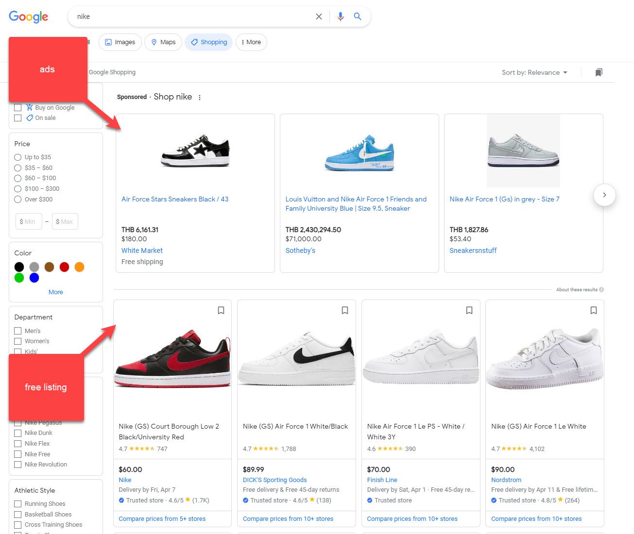Enable the On sale filter checkbox
The height and width of the screenshot is (534, 634).
pyautogui.click(x=18, y=118)
